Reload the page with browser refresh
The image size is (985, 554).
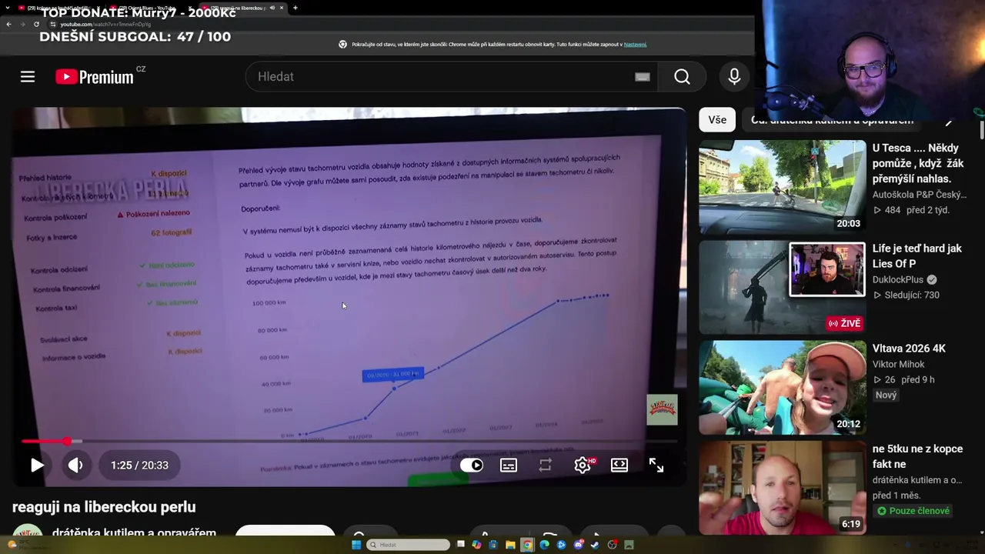(36, 24)
